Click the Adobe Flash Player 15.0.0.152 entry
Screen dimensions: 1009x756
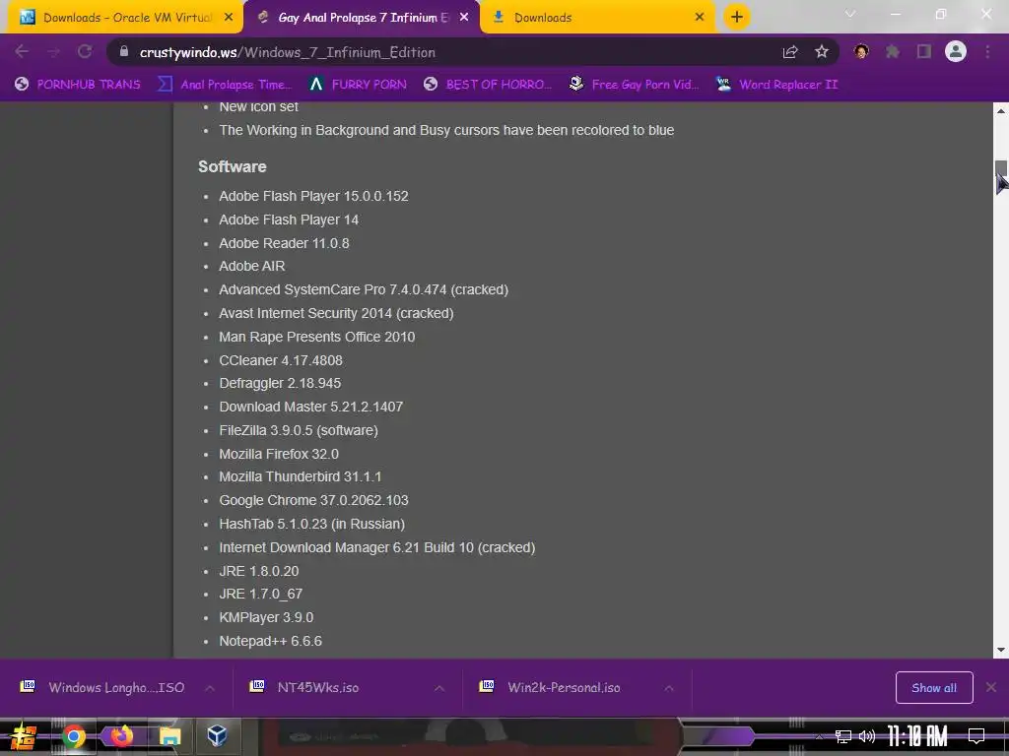[313, 196]
